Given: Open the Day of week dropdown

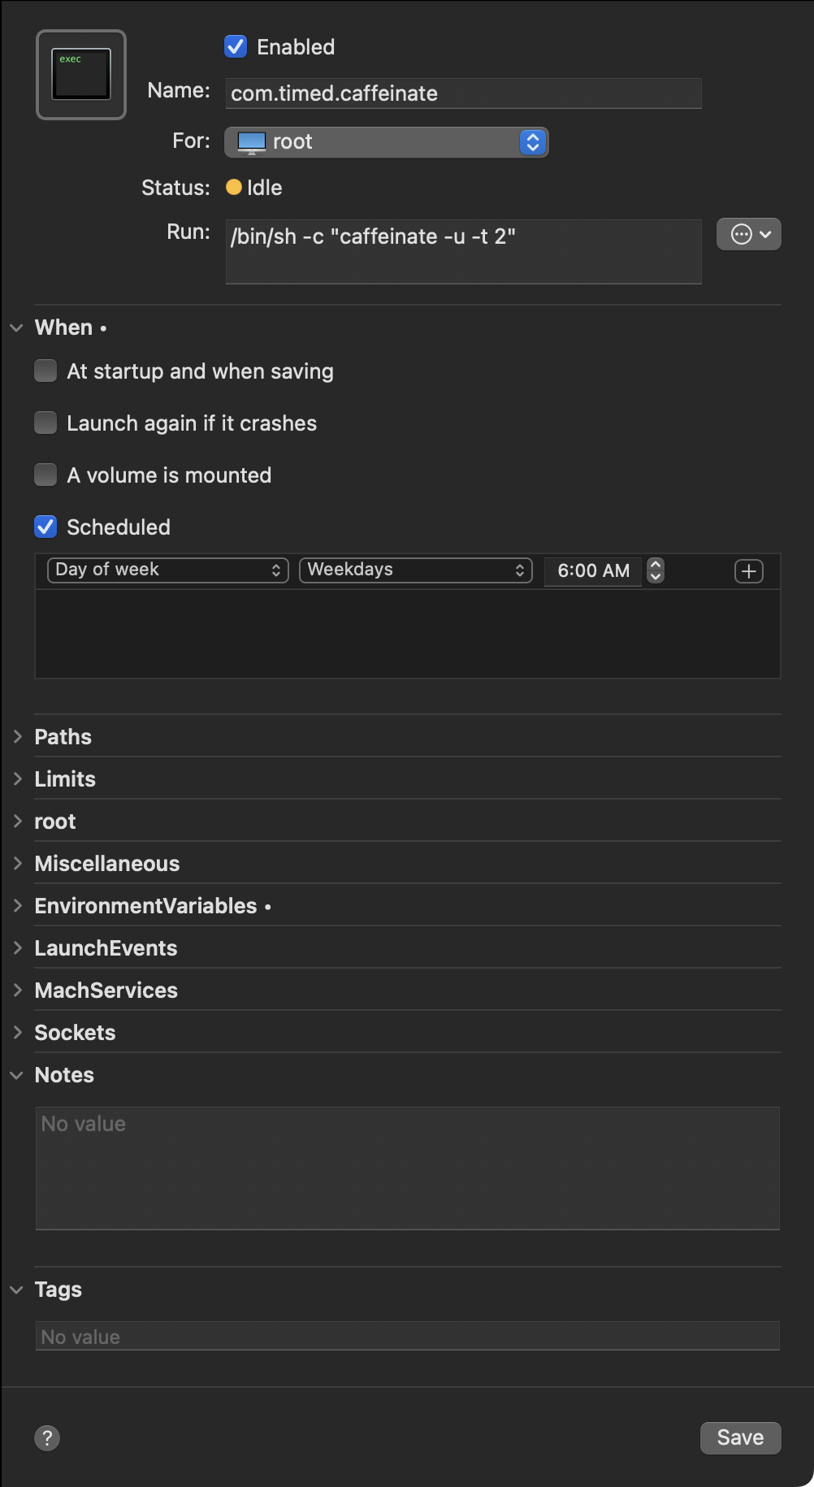Looking at the screenshot, I should (x=168, y=570).
